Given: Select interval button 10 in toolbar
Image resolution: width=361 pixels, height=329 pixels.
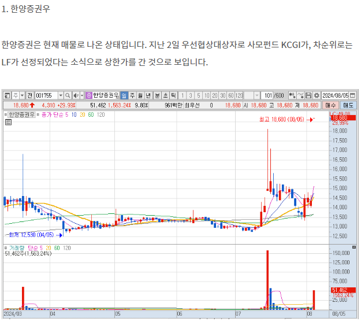Looking at the screenshot, I should click(207, 95).
